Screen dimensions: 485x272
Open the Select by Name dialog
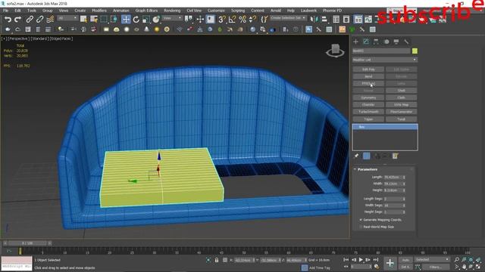point(93,20)
